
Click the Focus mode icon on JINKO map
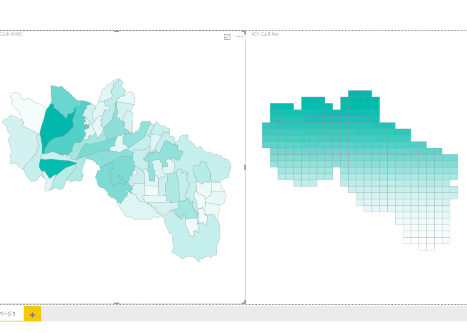227,37
